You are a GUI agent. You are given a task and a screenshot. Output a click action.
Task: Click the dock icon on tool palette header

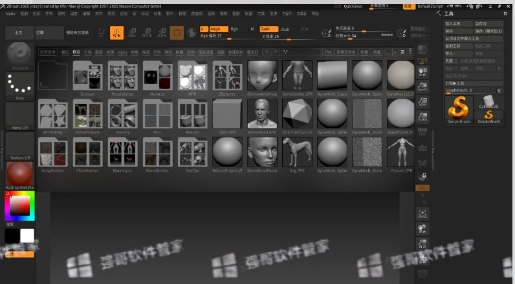pyautogui.click(x=505, y=14)
